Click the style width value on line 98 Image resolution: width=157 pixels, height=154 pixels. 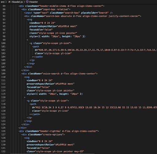55,37
